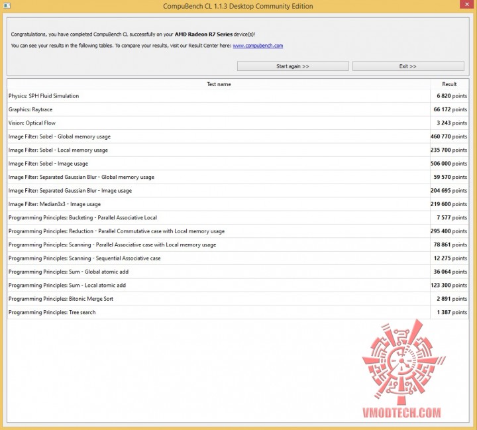This screenshot has width=477, height=430.
Task: Click the 12 275 points result
Action: [450, 258]
